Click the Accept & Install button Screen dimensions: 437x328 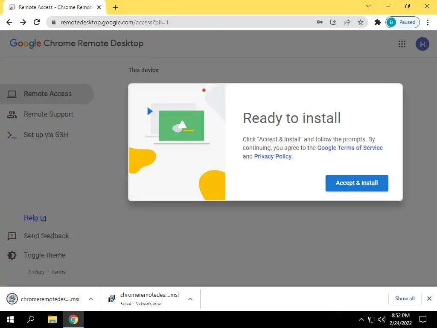(x=357, y=183)
